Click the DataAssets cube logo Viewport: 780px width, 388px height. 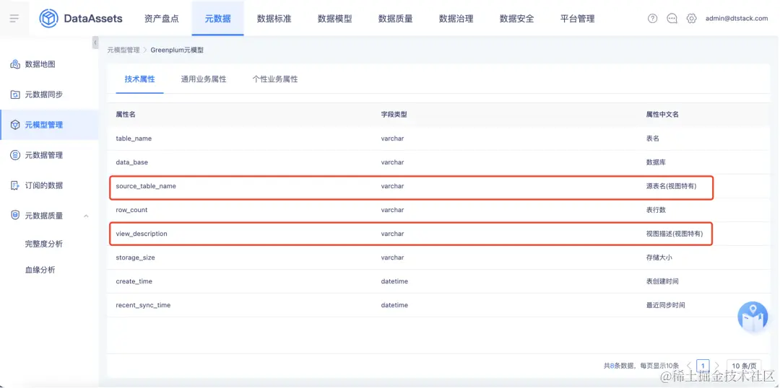(49, 18)
